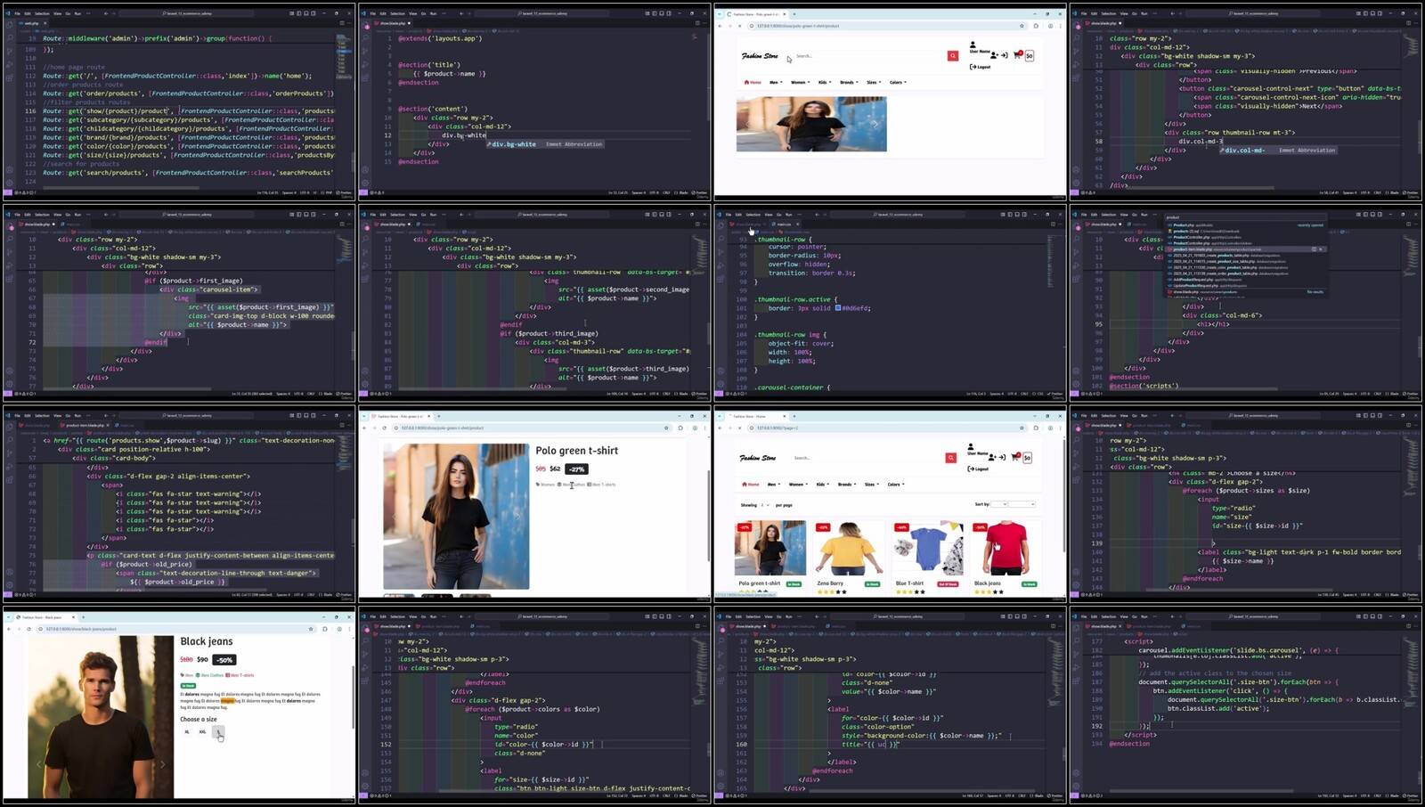The image size is (1425, 807).
Task: Toggle bookmark star on home product grid browser
Action: pyautogui.click(x=1021, y=428)
